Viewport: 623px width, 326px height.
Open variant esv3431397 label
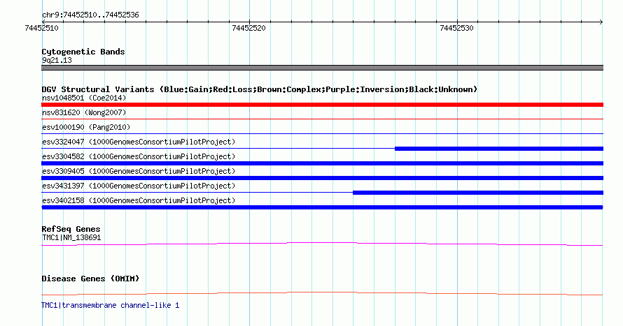coord(139,186)
